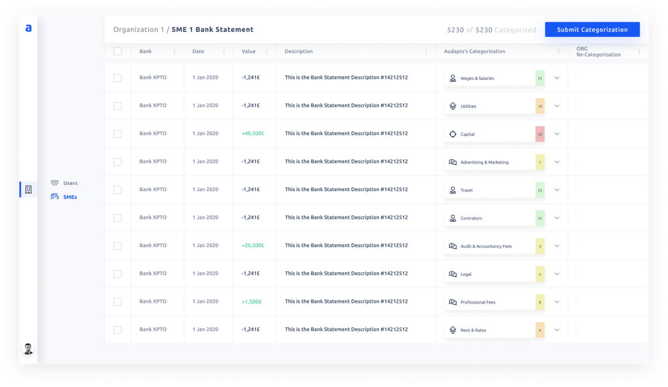Screen dimensions: 668x387
Task: Select the SMEs buildings icon in sidebar
Action: 55,197
